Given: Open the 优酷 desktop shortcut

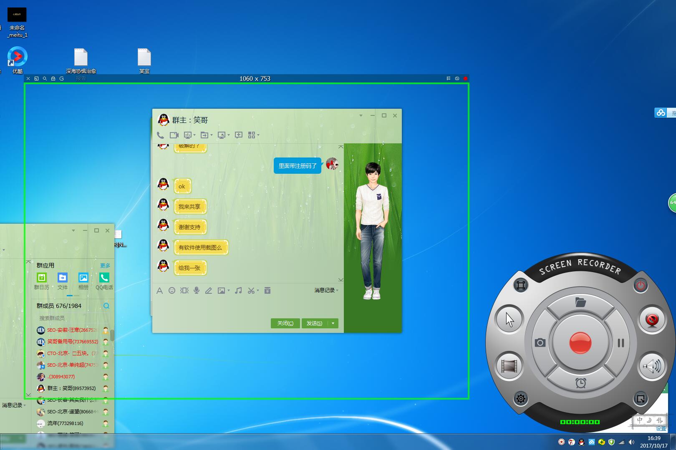Looking at the screenshot, I should coord(17,60).
